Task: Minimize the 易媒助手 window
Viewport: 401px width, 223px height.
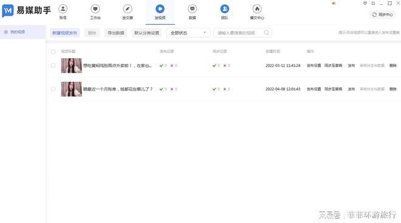Action: [x=382, y=3]
